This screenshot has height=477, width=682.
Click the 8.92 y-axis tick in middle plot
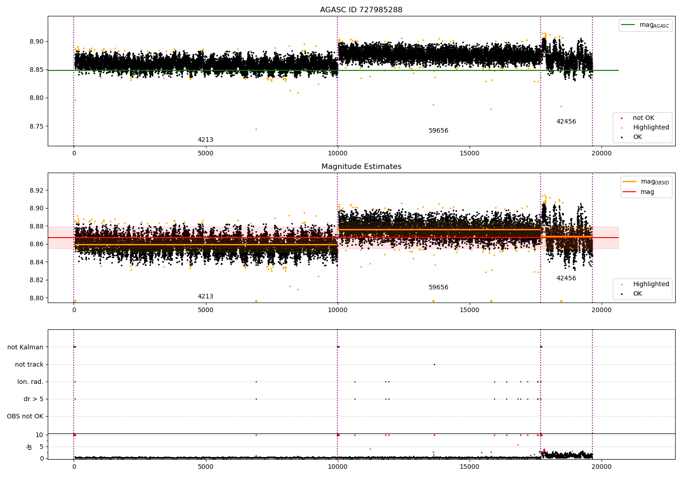37,190
